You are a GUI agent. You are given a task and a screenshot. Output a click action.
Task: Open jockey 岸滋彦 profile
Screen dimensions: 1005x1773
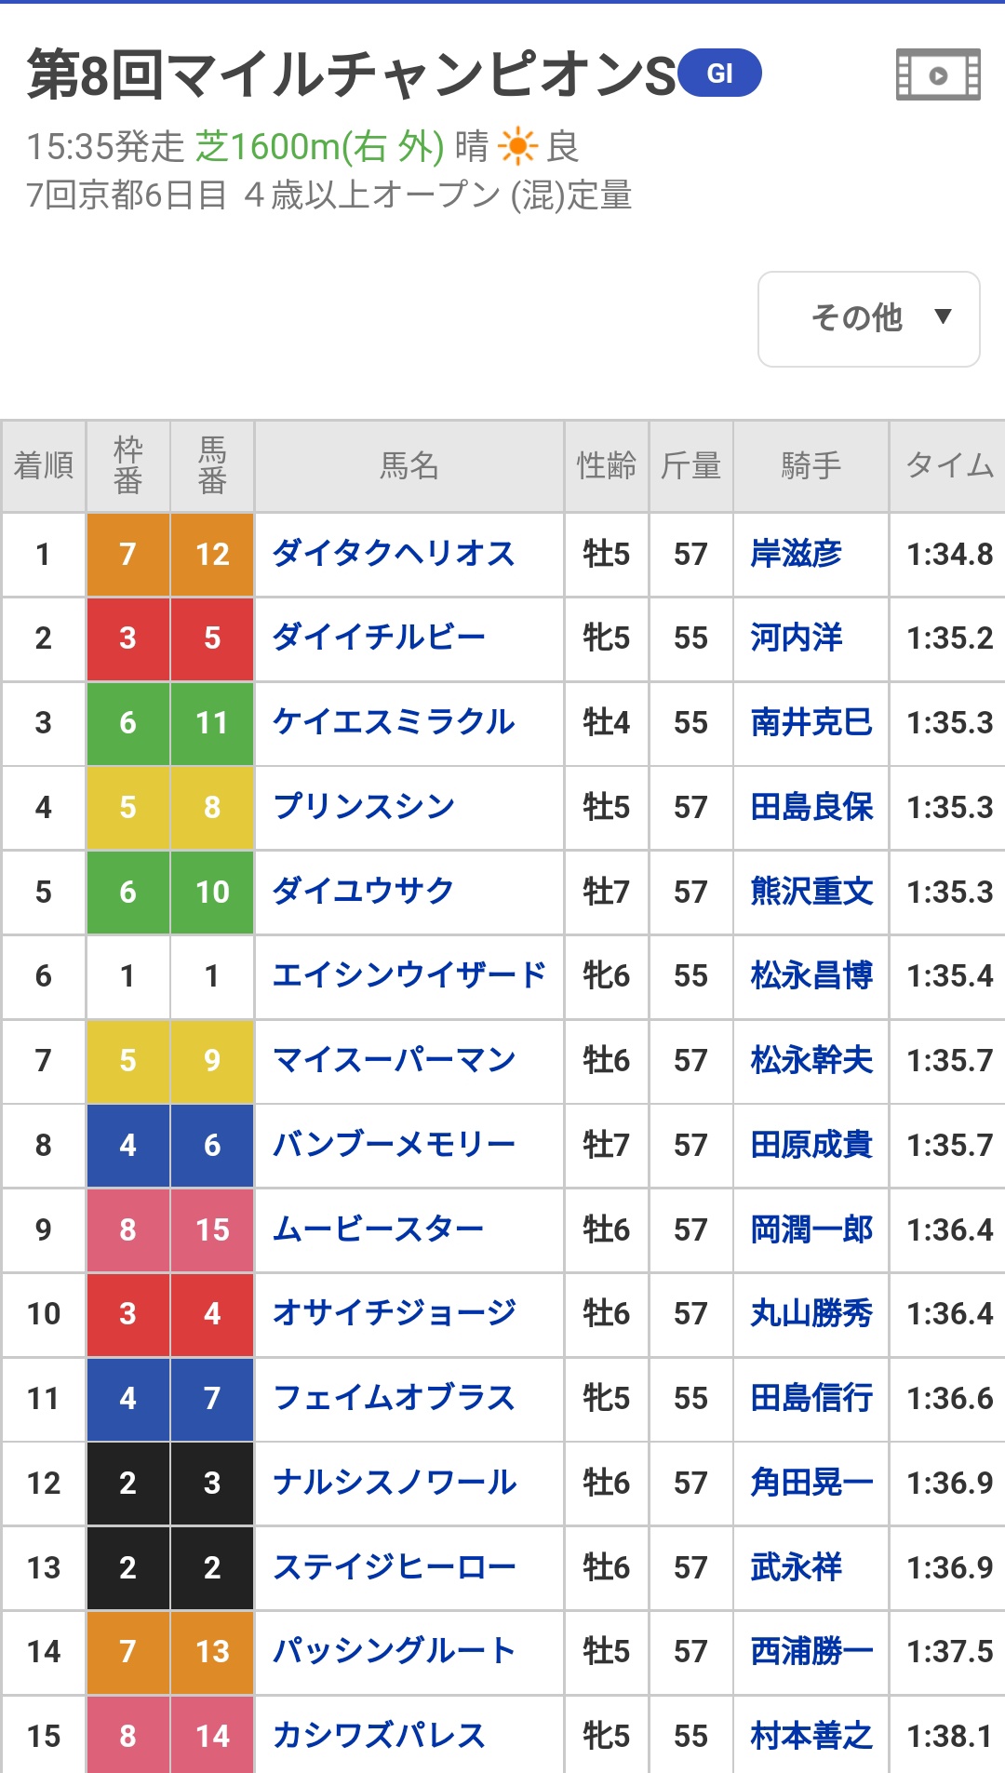coord(797,555)
